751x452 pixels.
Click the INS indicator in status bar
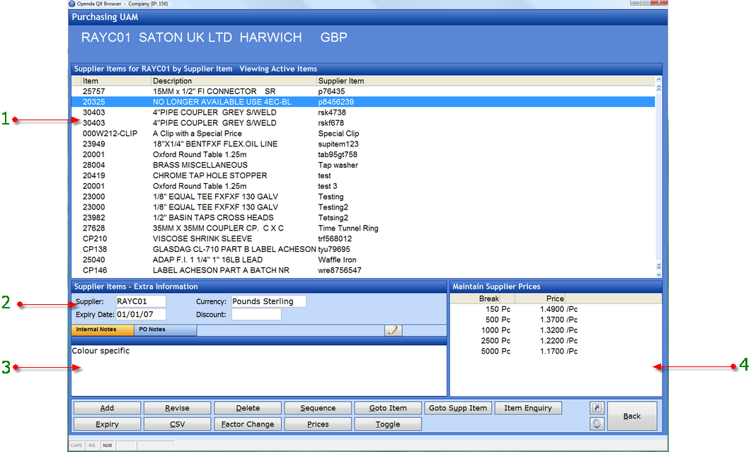coord(92,446)
